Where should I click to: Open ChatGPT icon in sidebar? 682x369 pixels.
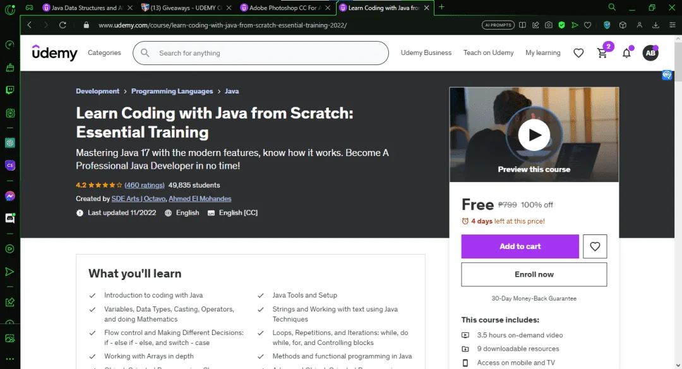[x=9, y=143]
